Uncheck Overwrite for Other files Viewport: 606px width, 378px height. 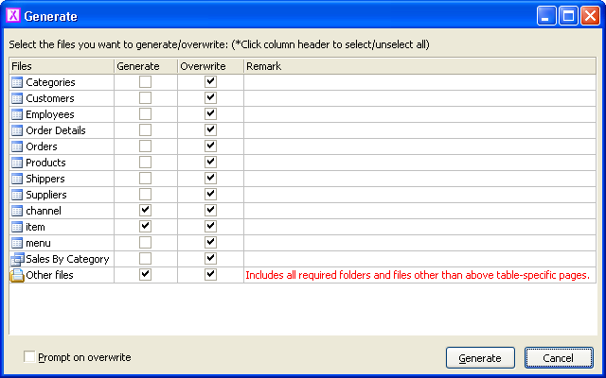[x=210, y=275]
